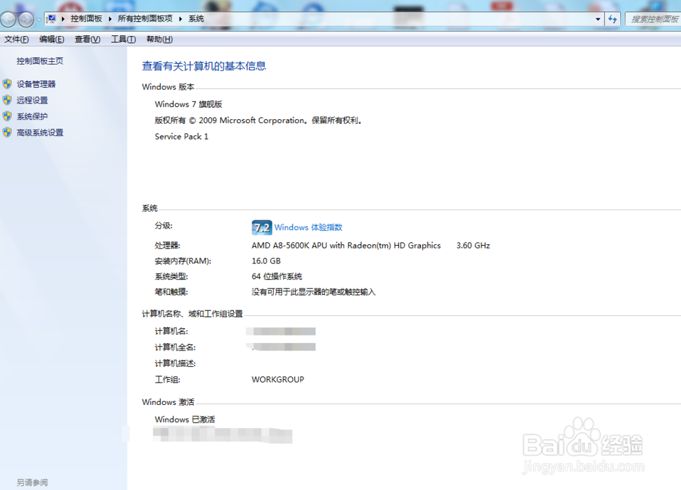The height and width of the screenshot is (490, 681).
Task: Click the 7.2 experience score badge
Action: tap(262, 227)
